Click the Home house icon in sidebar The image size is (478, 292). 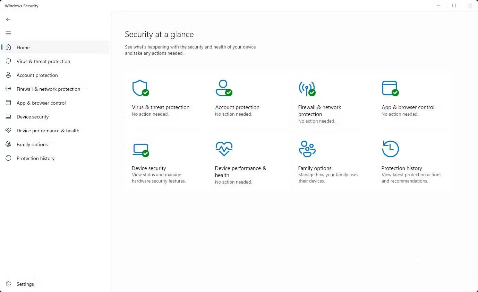click(8, 47)
